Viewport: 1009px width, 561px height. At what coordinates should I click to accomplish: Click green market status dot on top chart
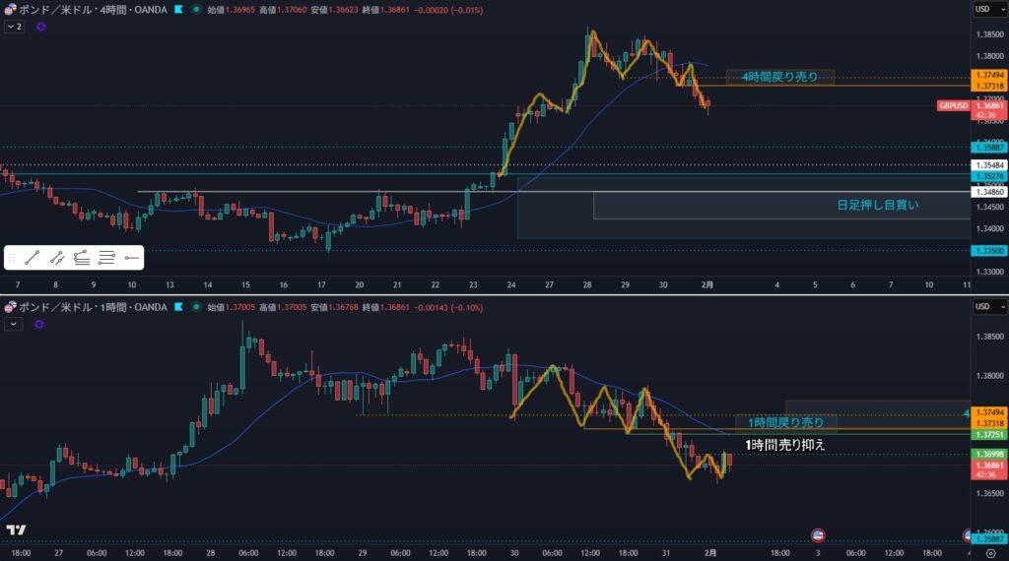196,9
